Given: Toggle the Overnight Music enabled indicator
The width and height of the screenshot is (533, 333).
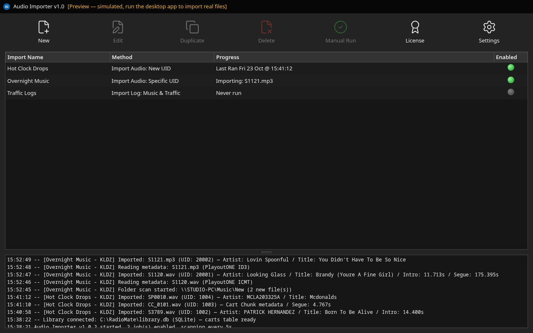Looking at the screenshot, I should click(x=511, y=80).
